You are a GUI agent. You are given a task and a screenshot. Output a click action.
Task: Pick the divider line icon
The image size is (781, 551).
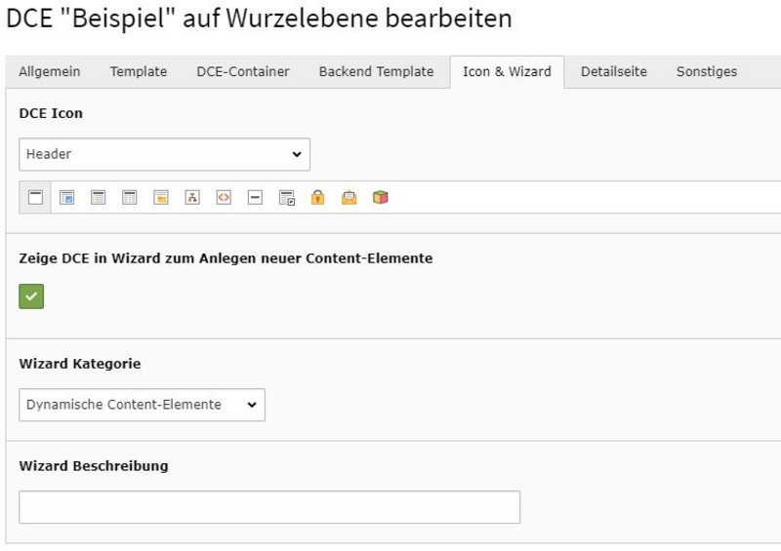(255, 197)
